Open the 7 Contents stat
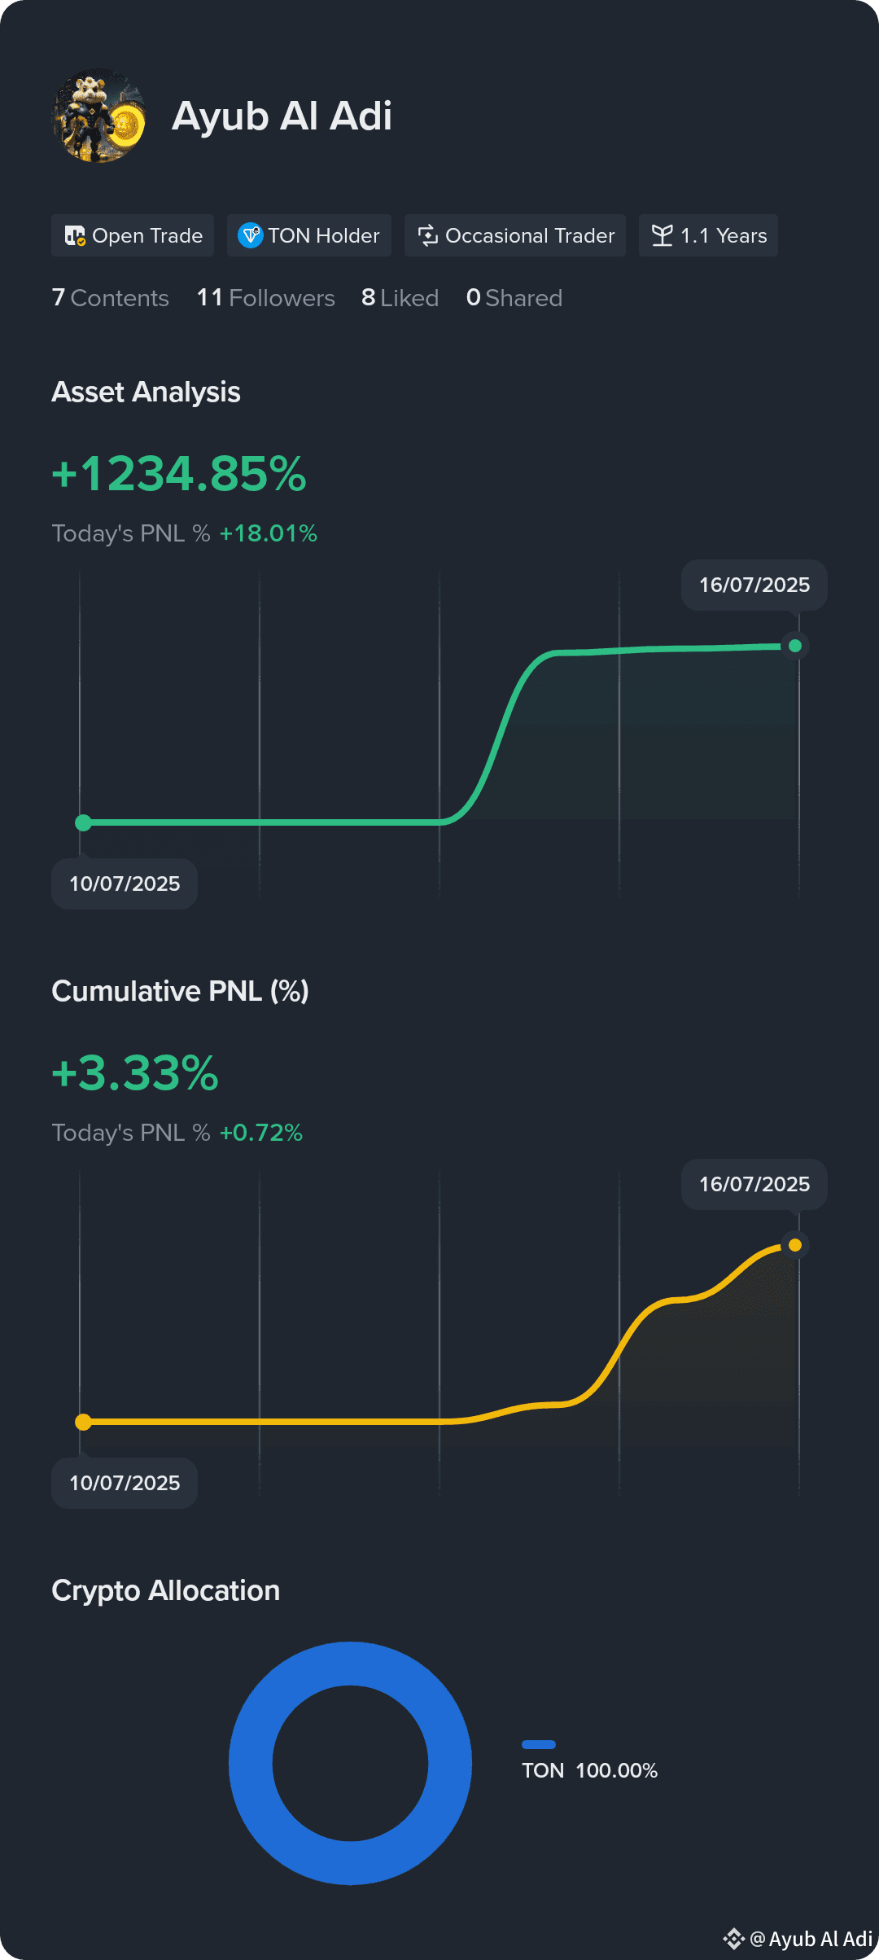Screen dimensions: 879x1960 point(111,298)
